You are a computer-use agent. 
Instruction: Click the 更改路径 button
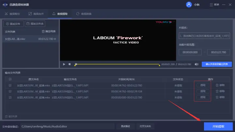(x=125, y=126)
